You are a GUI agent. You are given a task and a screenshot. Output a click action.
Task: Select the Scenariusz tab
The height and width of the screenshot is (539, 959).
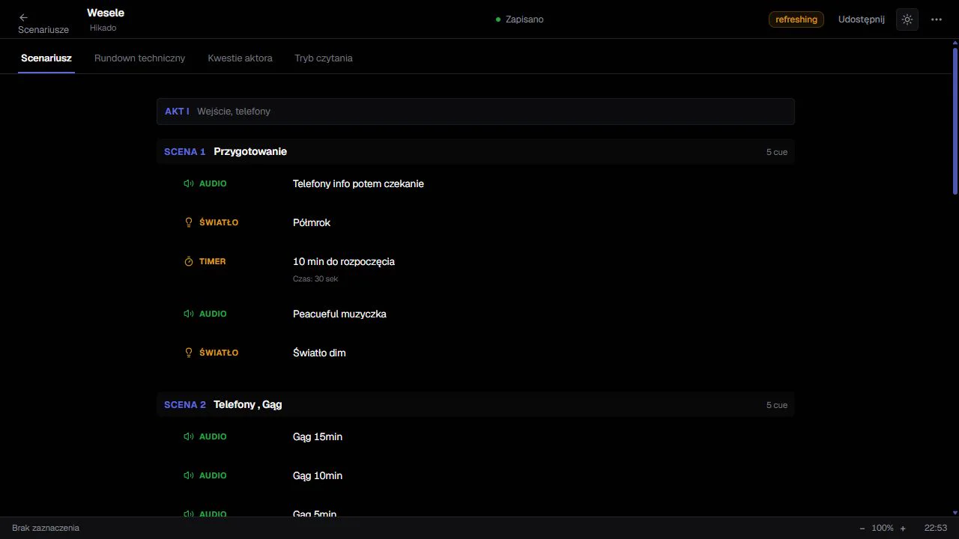tap(46, 58)
